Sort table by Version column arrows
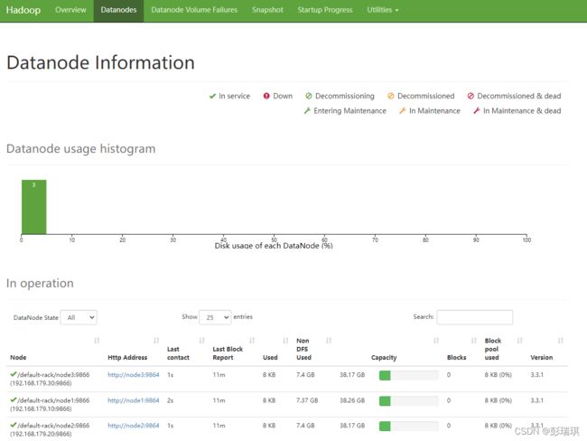 tap(561, 341)
